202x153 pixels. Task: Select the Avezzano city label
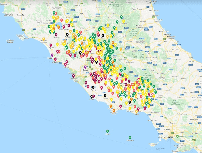(130, 62)
